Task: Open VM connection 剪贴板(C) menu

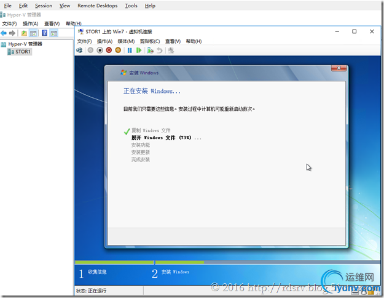Action: (x=150, y=41)
